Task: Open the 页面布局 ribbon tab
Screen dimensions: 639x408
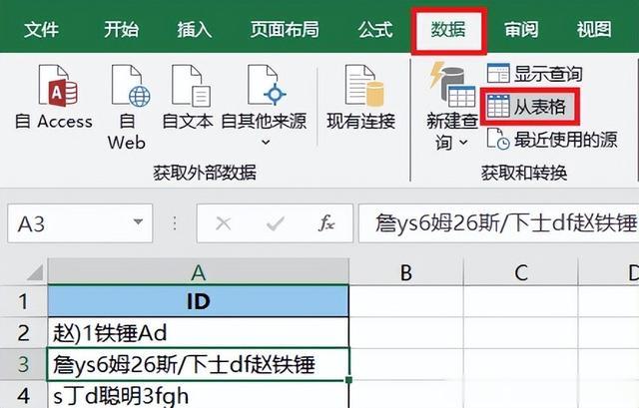Action: click(285, 29)
